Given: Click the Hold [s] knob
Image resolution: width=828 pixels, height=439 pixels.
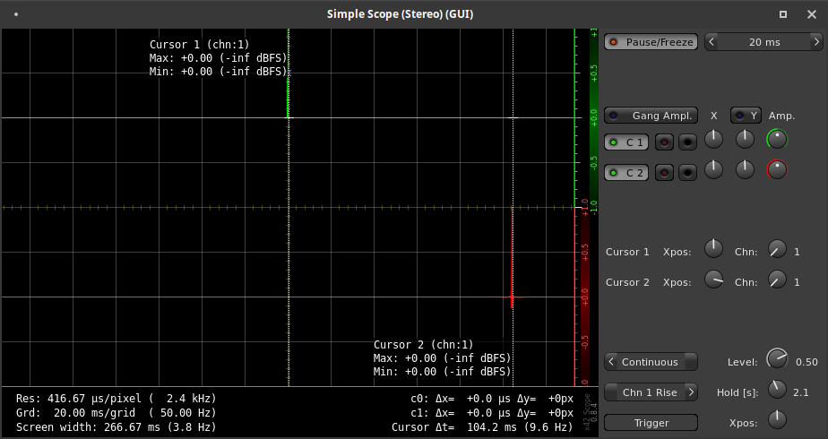Looking at the screenshot, I should [777, 390].
